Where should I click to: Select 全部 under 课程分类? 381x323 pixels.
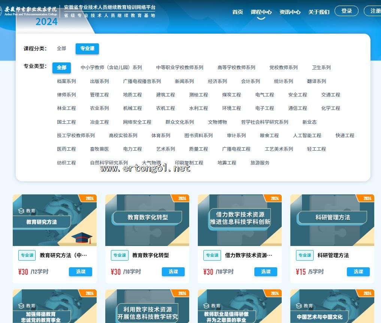coord(61,49)
